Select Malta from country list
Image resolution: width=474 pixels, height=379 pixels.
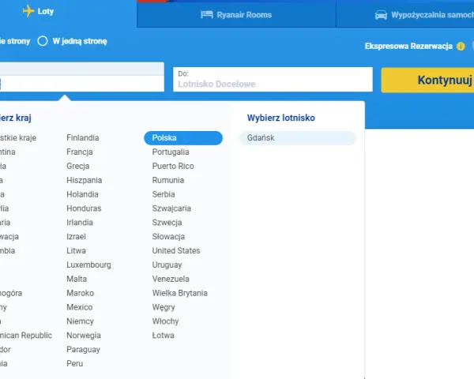[x=77, y=279]
